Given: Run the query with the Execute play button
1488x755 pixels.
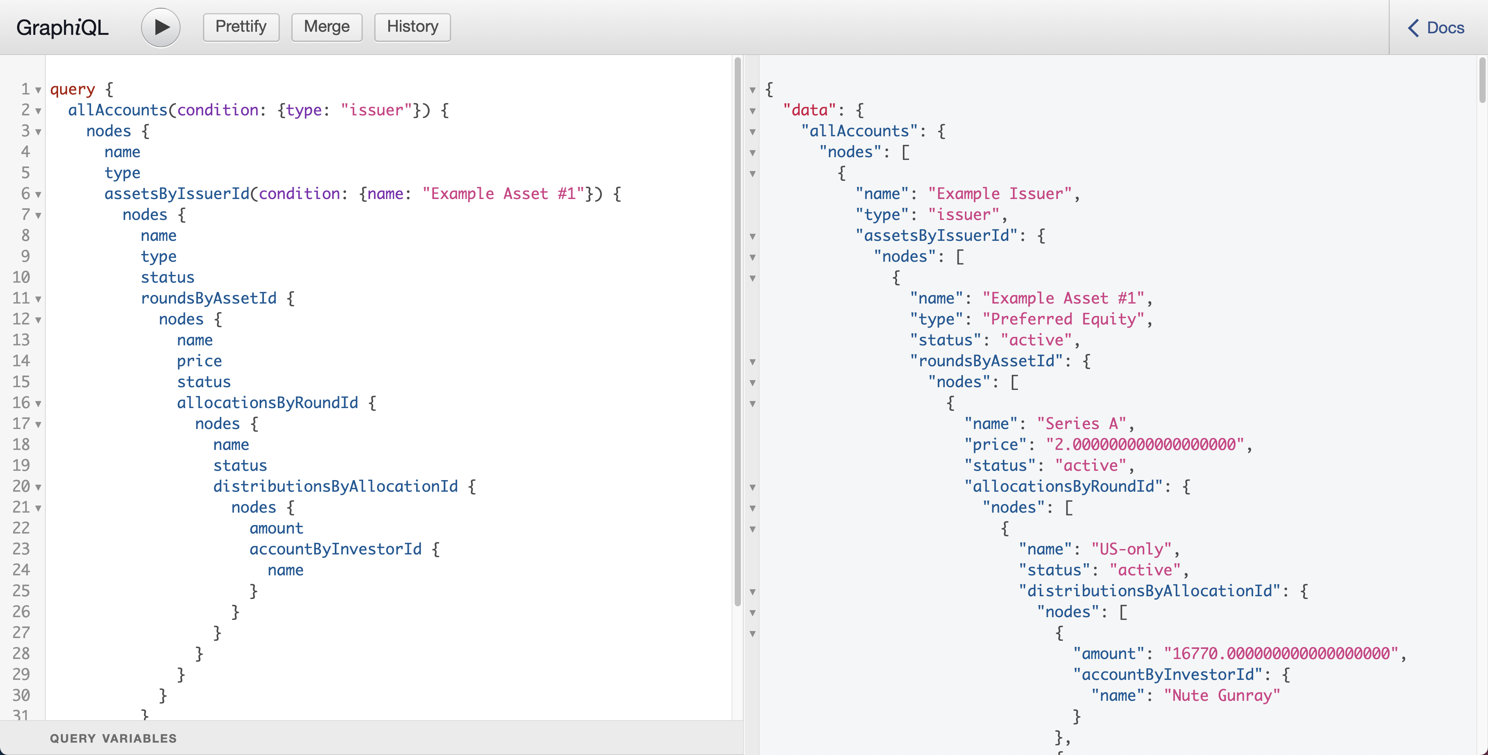Looking at the screenshot, I should [160, 27].
